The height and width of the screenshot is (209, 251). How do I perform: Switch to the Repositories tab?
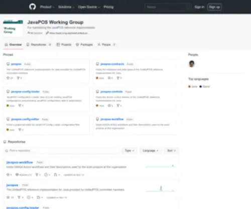pos(39,45)
